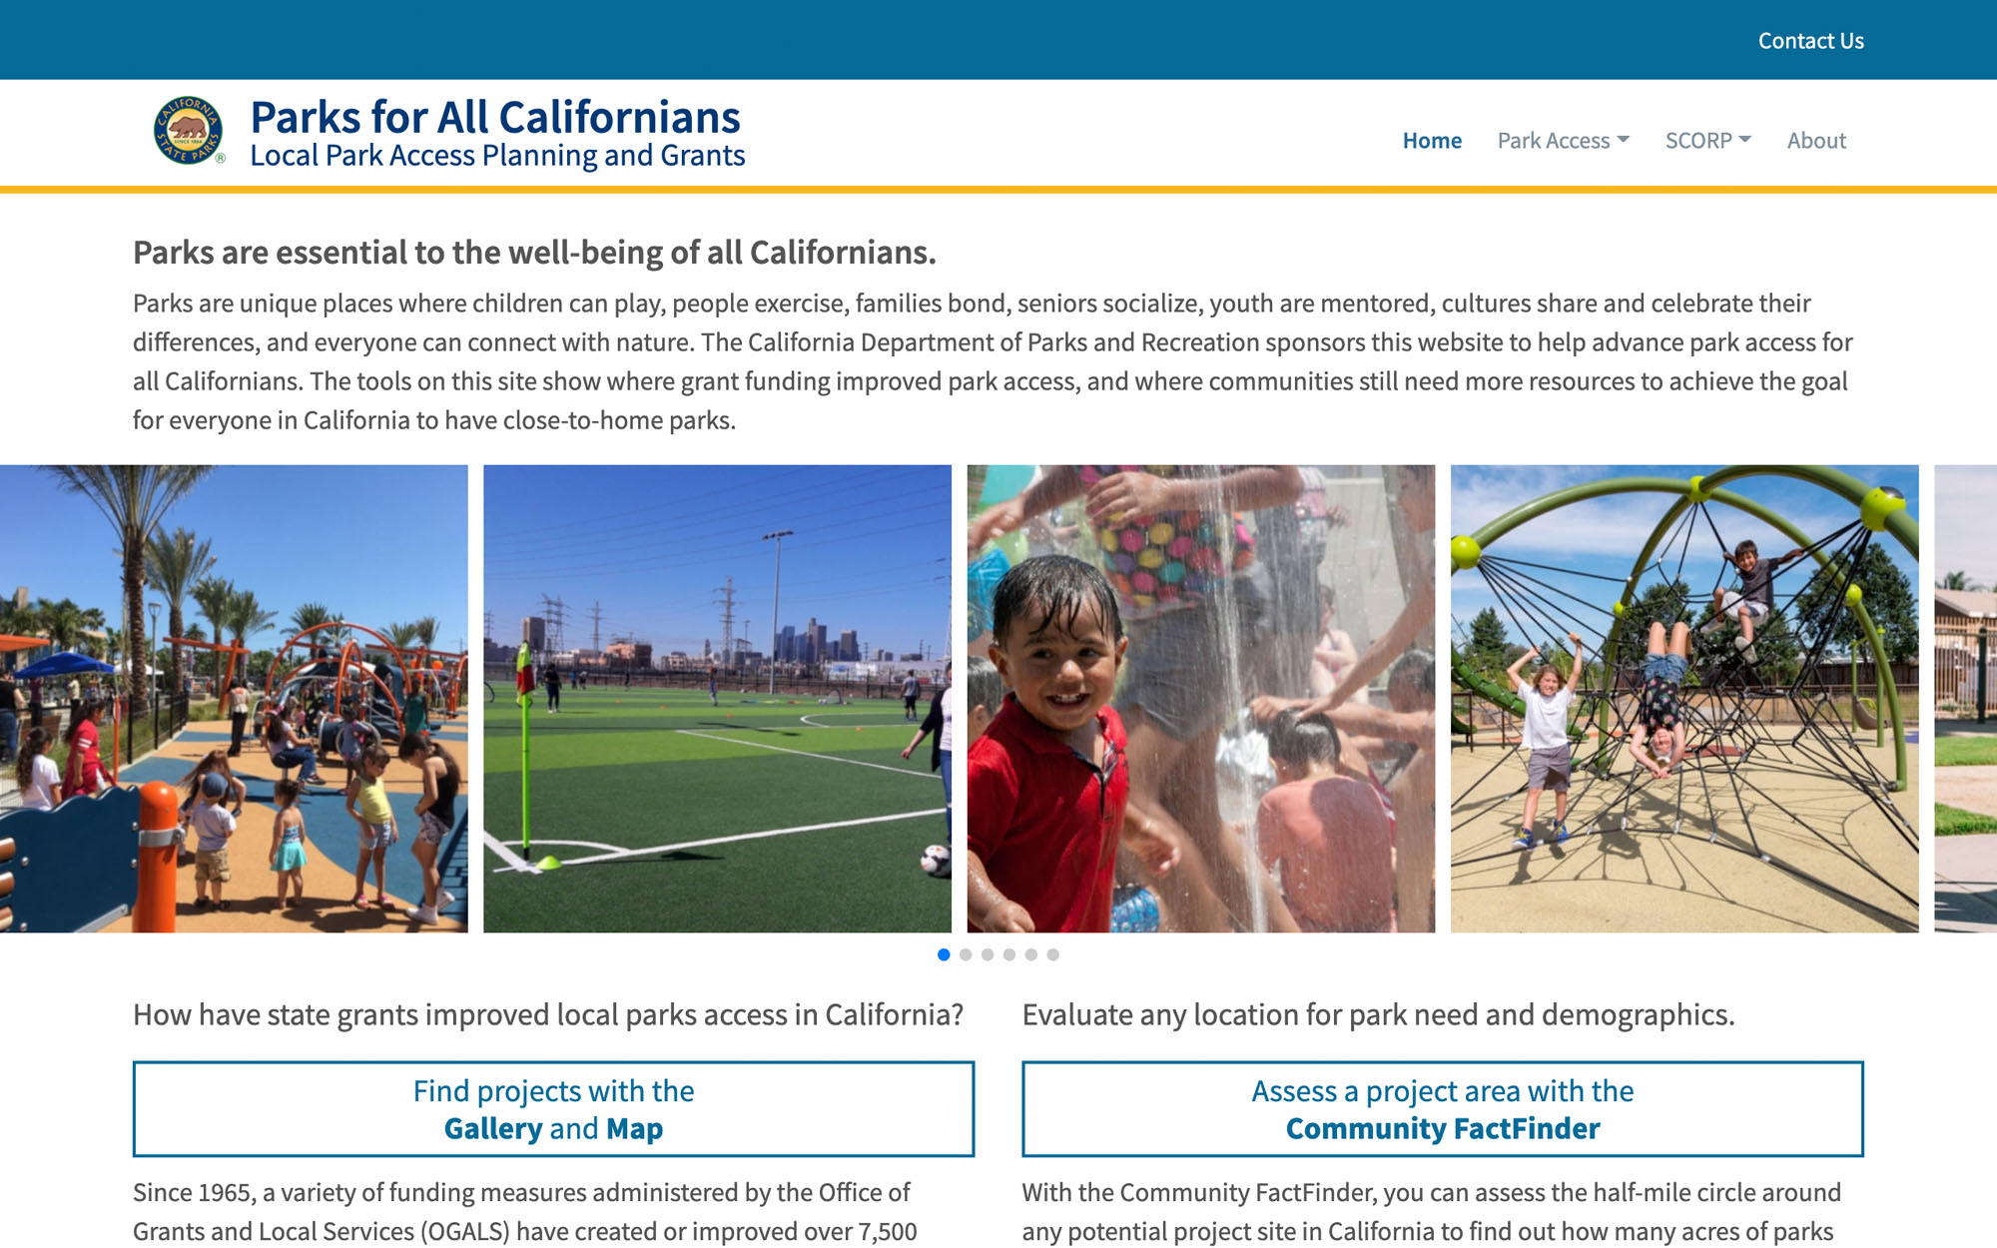The width and height of the screenshot is (1997, 1248).
Task: Toggle to third carousel slide dot
Action: coord(988,953)
